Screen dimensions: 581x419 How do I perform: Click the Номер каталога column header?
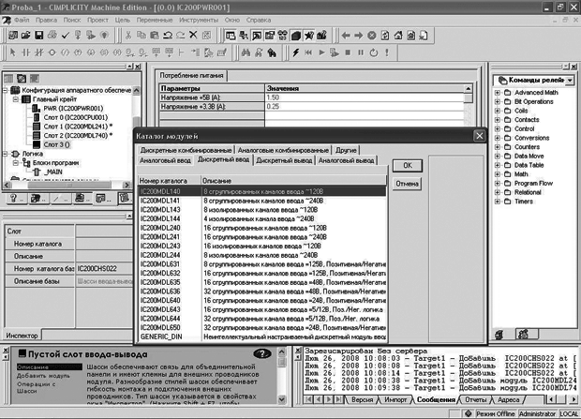(x=170, y=181)
